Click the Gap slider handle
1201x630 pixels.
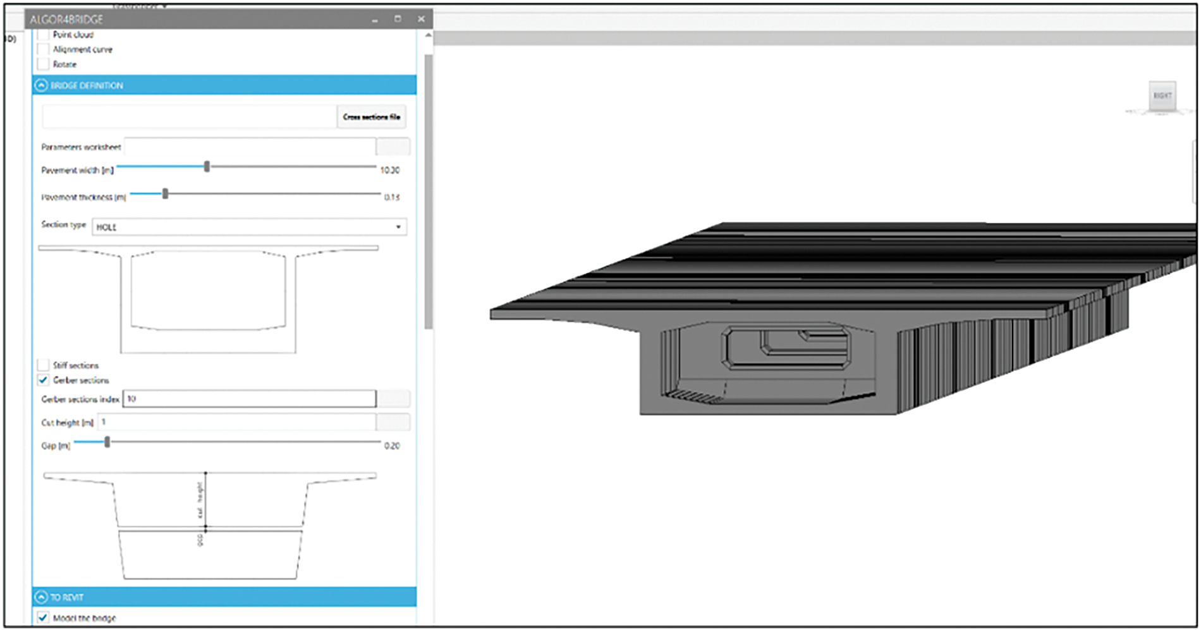[x=107, y=442]
